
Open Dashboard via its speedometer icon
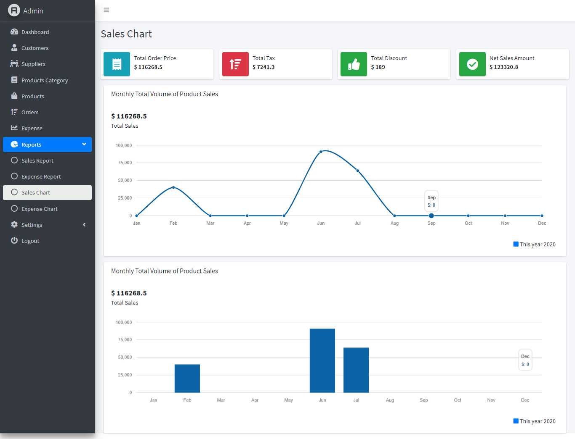(x=14, y=32)
